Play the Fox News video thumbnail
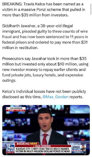92x157 pixels. (46, 130)
